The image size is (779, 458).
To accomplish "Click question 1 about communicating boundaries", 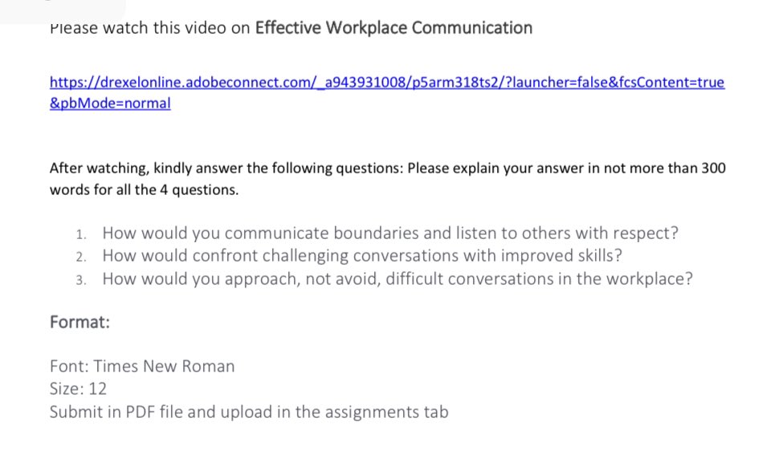I will point(390,233).
